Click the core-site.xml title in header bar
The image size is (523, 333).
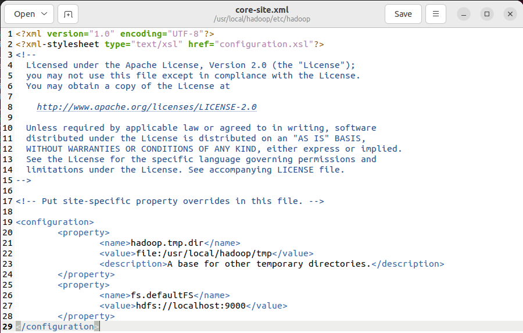(262, 10)
